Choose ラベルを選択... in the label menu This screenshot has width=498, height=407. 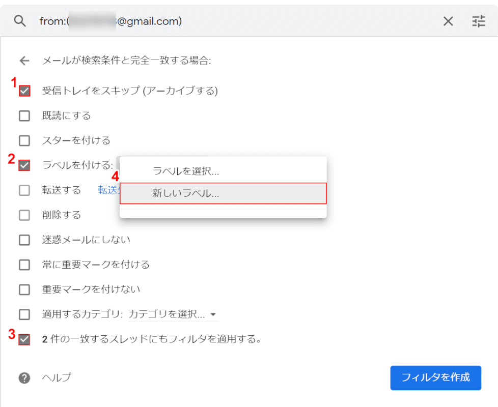click(x=223, y=171)
